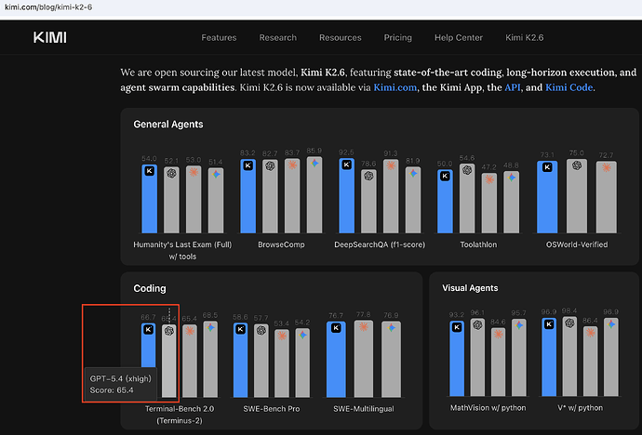642x435 pixels.
Task: Click the OpenAI icon on the OSWorld-Verified bar
Action: 577,165
